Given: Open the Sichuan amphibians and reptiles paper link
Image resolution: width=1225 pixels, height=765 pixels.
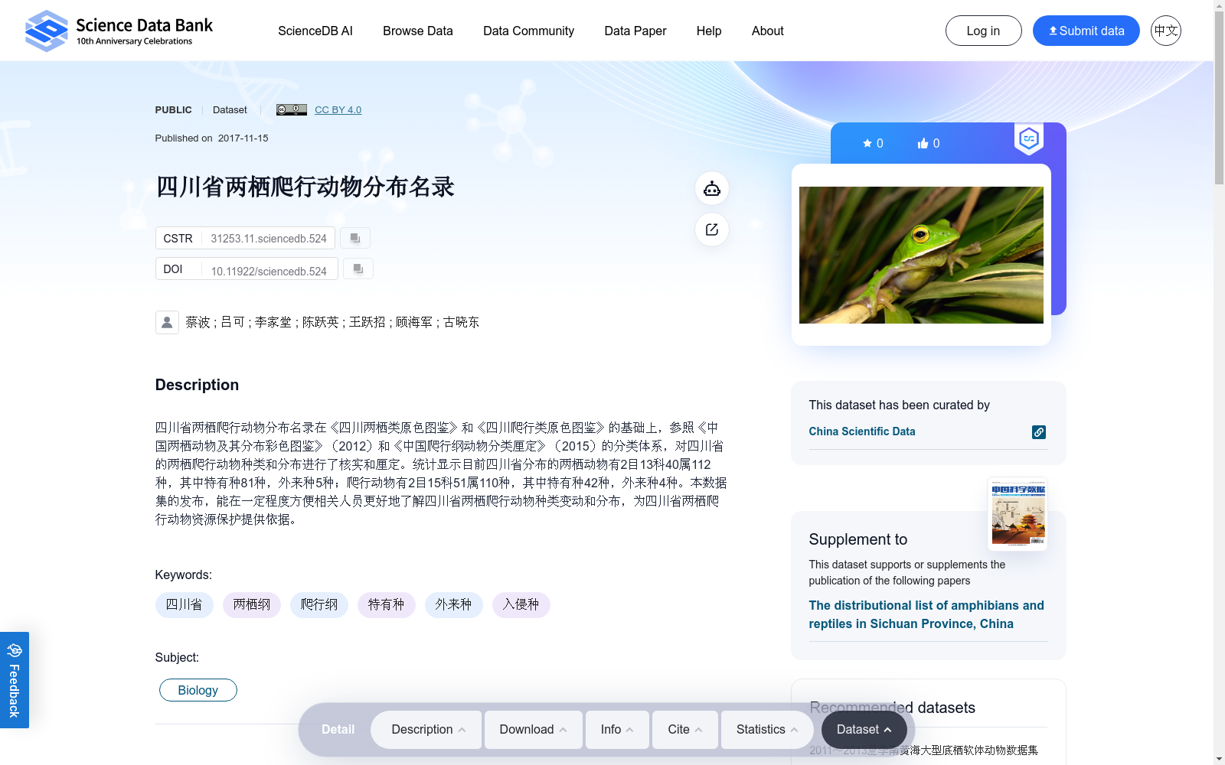Looking at the screenshot, I should tap(926, 614).
